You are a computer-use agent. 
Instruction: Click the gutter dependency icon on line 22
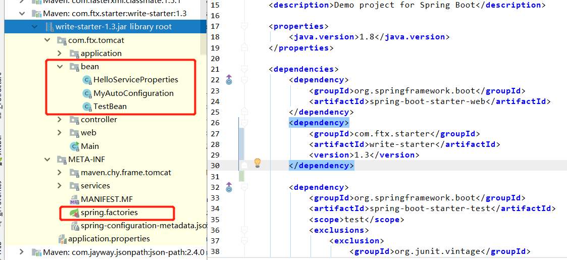coord(229,80)
